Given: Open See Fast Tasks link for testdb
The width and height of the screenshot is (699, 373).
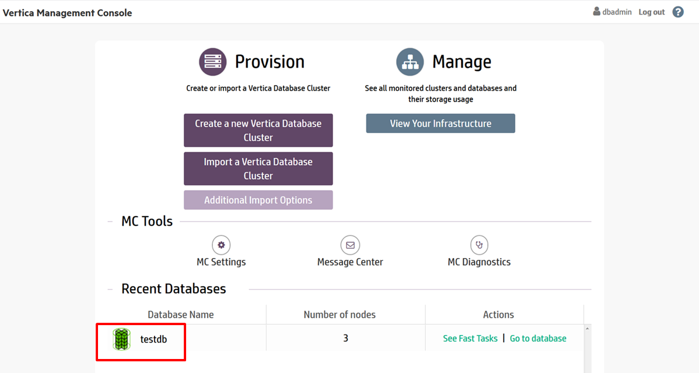Looking at the screenshot, I should [470, 339].
